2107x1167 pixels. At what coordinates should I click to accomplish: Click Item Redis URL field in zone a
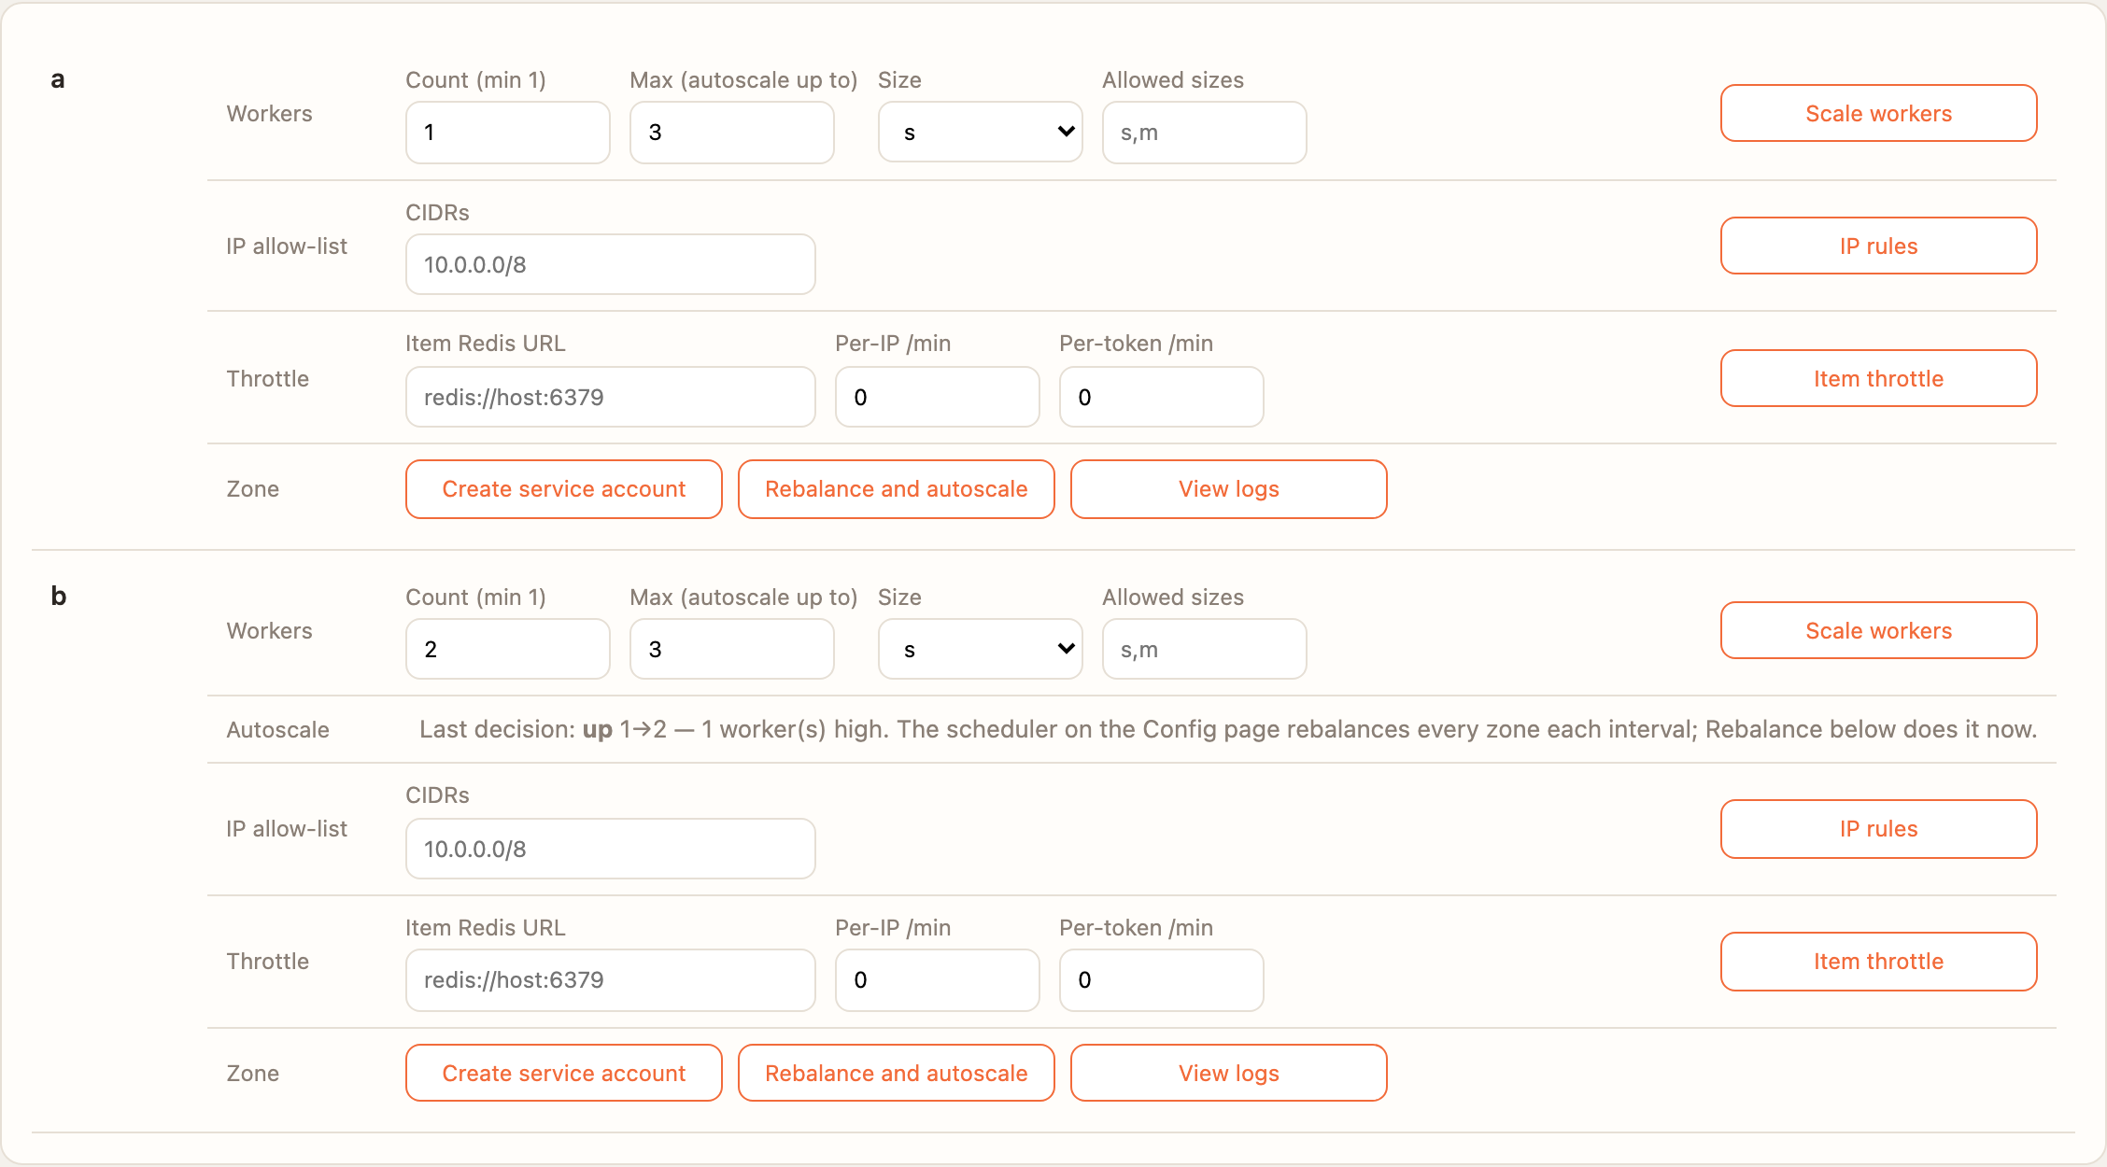[x=611, y=397]
